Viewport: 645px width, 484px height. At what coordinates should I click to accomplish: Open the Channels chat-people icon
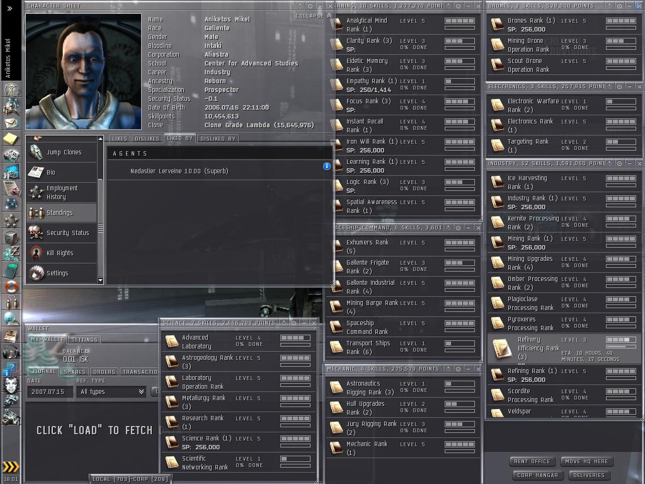(11, 302)
